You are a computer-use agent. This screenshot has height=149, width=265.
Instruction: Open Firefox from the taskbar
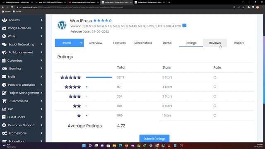click(127, 146)
